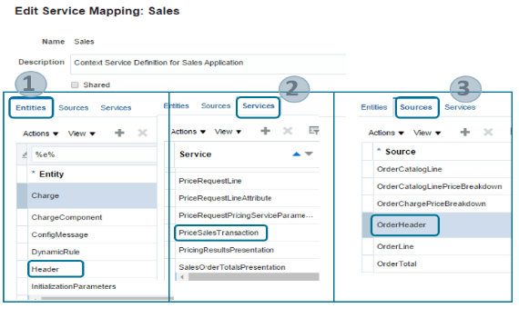Select the OrderChargePriceBreakdown source row
This screenshot has height=328, width=519.
(443, 204)
